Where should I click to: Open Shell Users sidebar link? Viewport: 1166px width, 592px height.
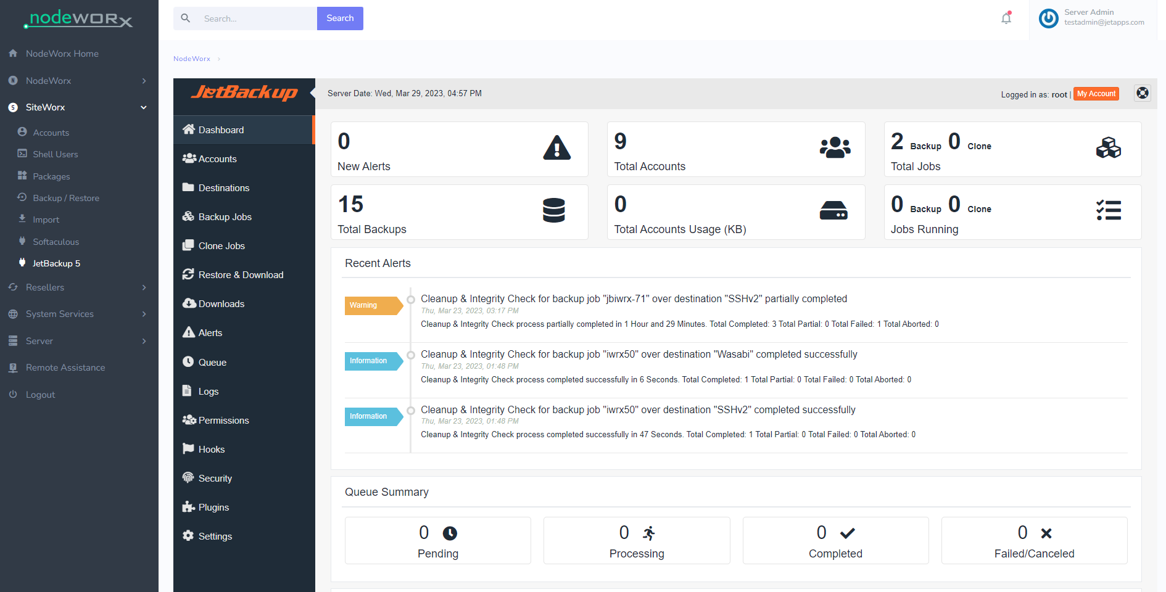[x=56, y=154]
